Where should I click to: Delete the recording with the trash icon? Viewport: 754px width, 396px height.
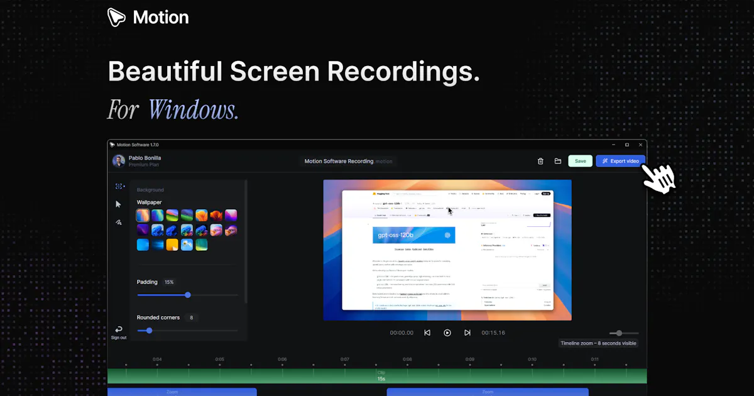coord(540,161)
